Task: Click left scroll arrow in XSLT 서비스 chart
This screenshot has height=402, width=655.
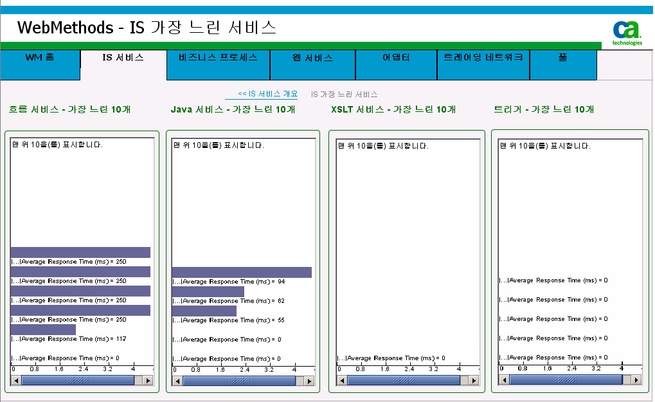Action: [342, 380]
